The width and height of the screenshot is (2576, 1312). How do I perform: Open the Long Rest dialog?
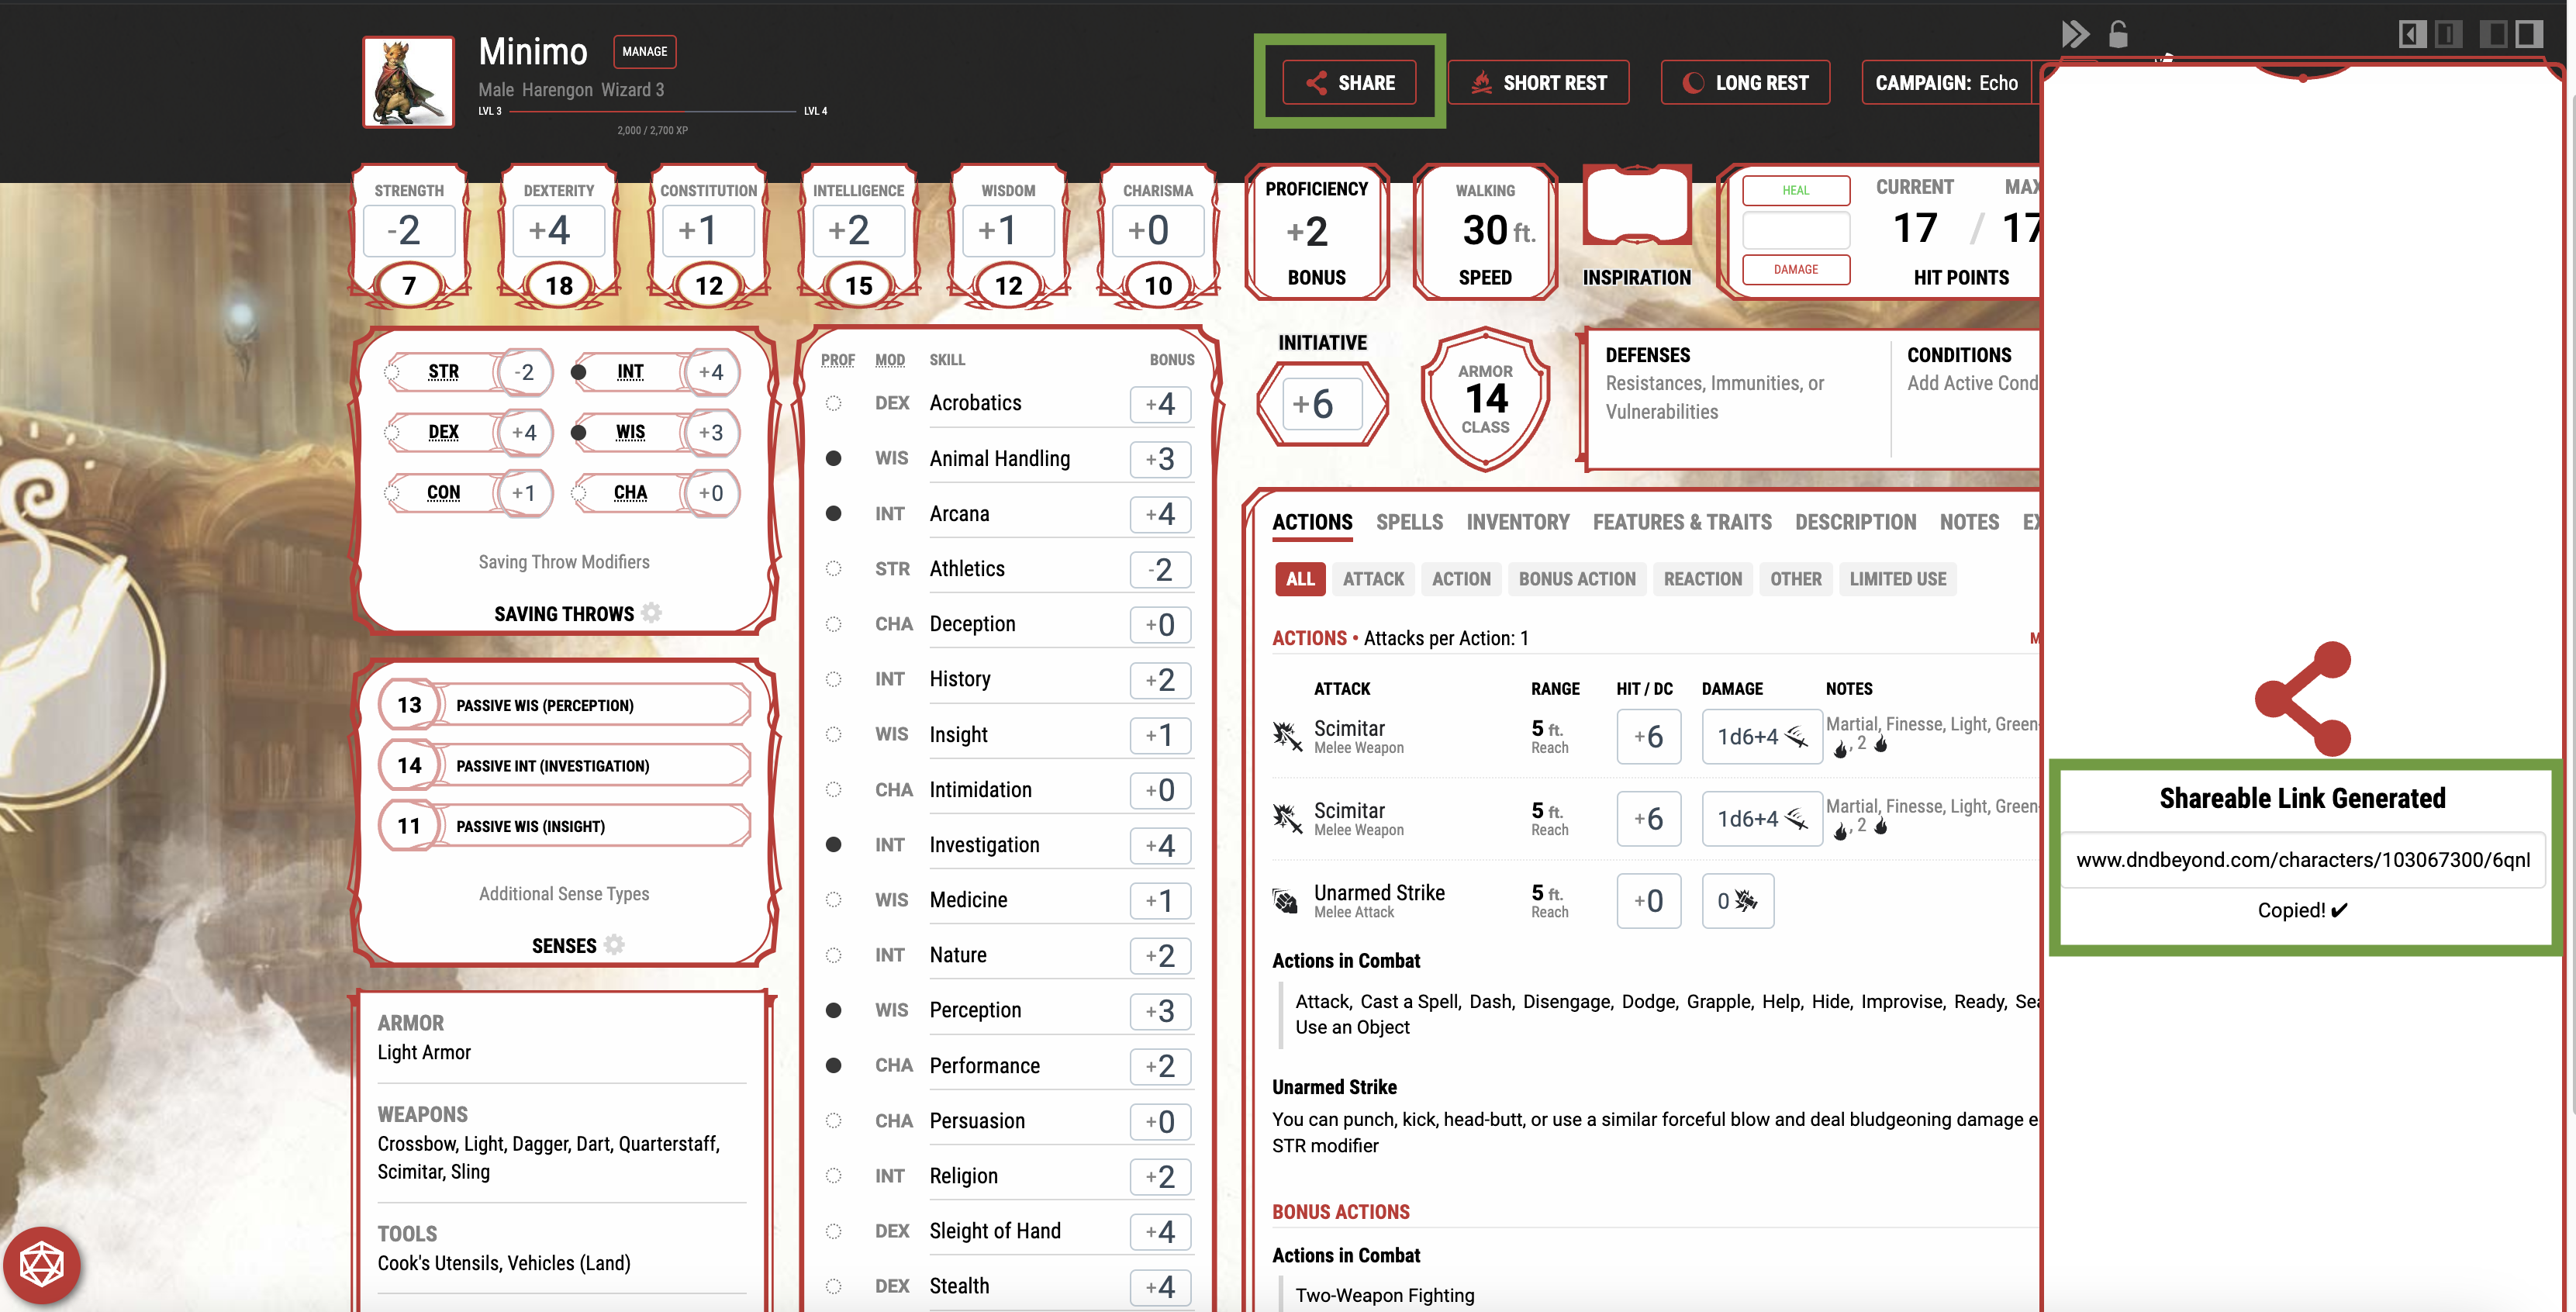tap(1745, 82)
